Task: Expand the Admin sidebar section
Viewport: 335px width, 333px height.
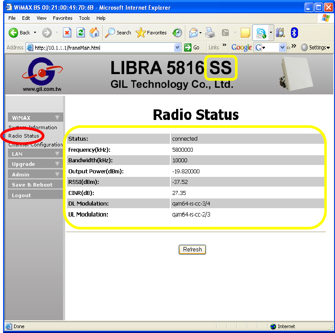Action: click(x=36, y=174)
